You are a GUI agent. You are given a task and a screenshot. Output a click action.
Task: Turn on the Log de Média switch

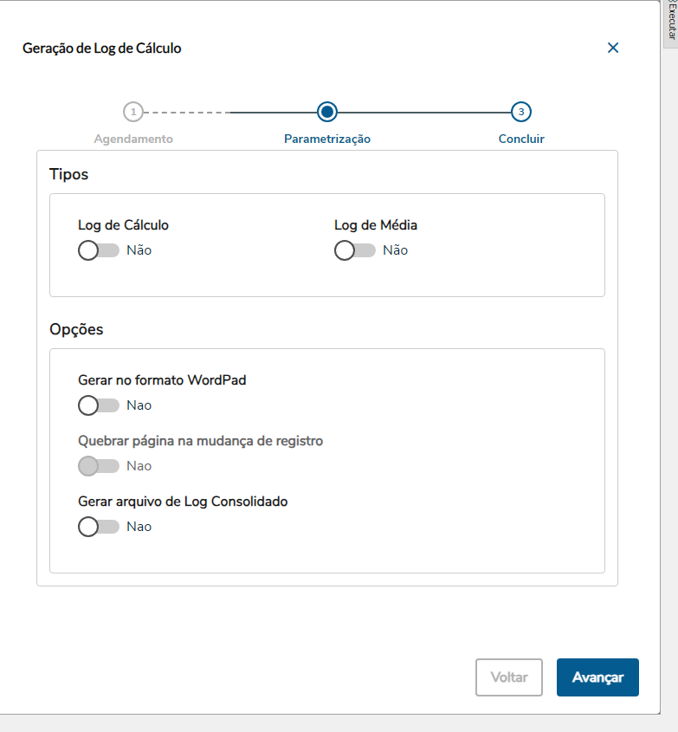pyautogui.click(x=354, y=250)
